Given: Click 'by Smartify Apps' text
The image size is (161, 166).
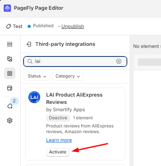Looking at the screenshot, I should click(66, 110).
